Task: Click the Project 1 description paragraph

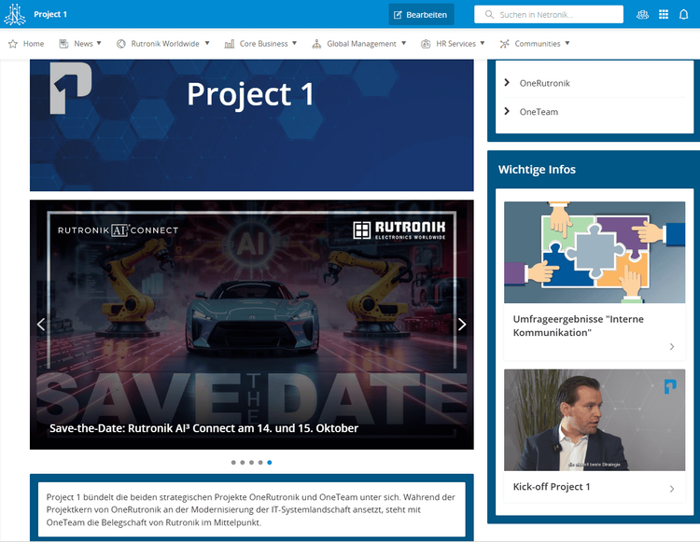Action: tap(251, 509)
